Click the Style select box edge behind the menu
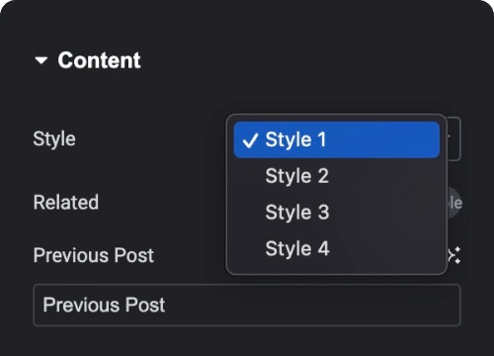494x356 pixels. (454, 138)
